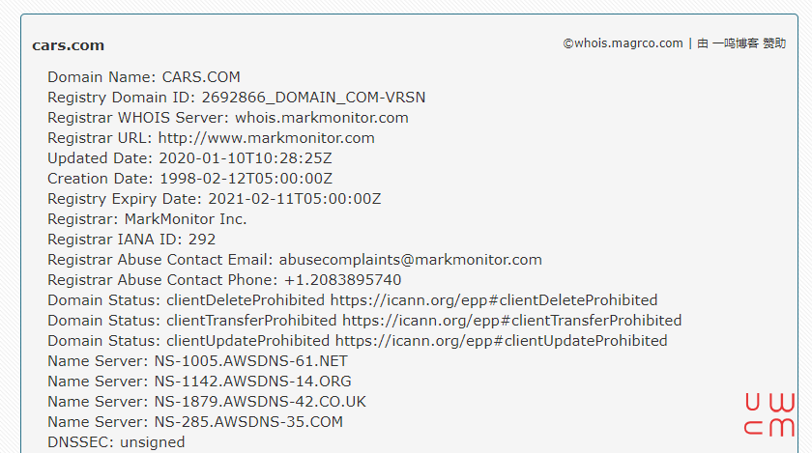The height and width of the screenshot is (453, 812).
Task: Click the DNSSEC unsigned line
Action: 116,442
